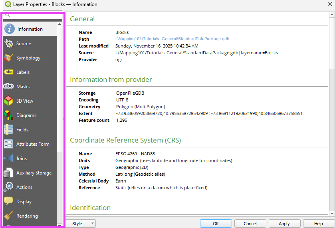Open Source settings via wrench icon

pos(8,44)
